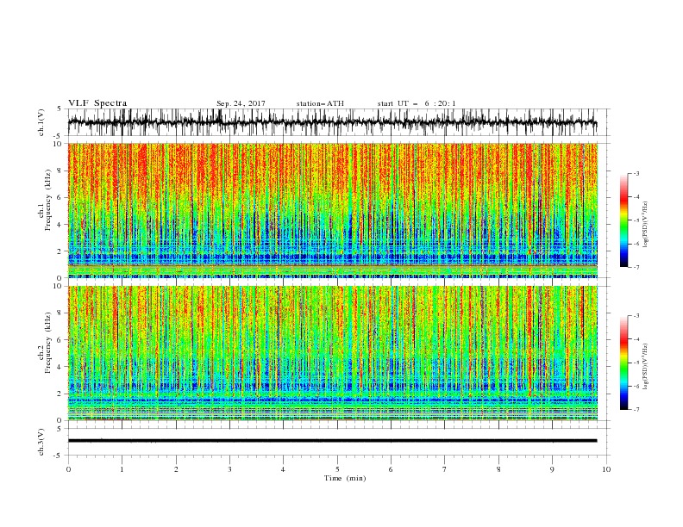Click time axis tick label "6"
This screenshot has height=527, width=683.
391,469
